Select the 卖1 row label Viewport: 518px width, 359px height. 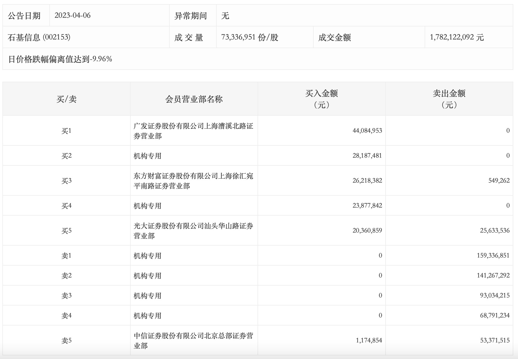click(x=66, y=256)
